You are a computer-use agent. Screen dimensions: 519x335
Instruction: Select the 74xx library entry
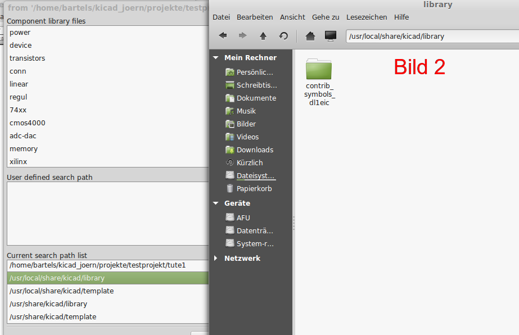(107, 110)
